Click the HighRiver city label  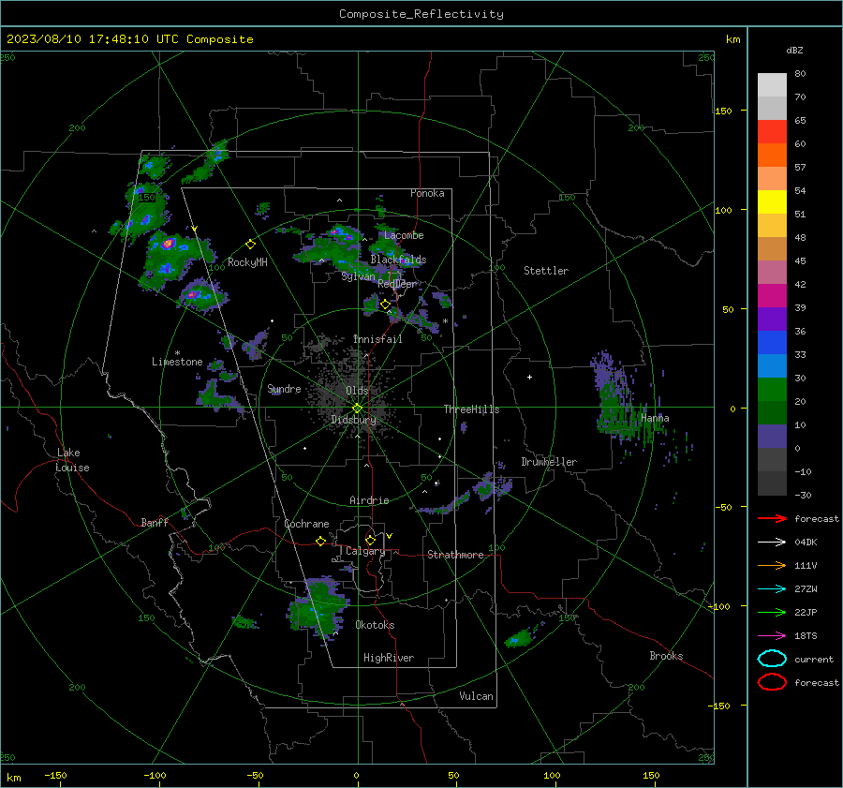tap(389, 658)
